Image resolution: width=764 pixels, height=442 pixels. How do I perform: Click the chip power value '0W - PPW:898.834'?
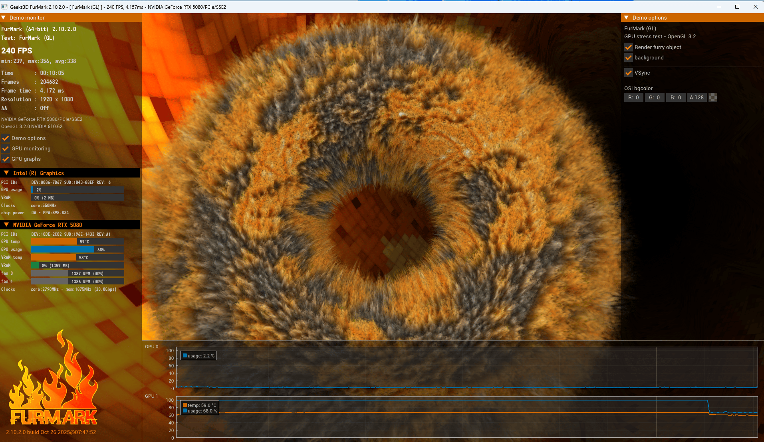tap(50, 213)
